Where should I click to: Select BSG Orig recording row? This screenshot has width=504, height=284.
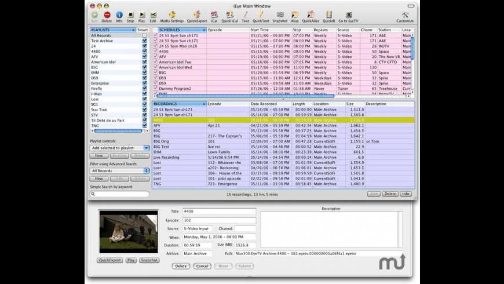(x=283, y=141)
